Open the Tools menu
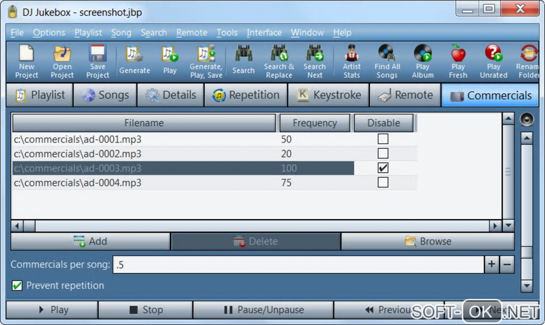The image size is (545, 325). [x=227, y=33]
